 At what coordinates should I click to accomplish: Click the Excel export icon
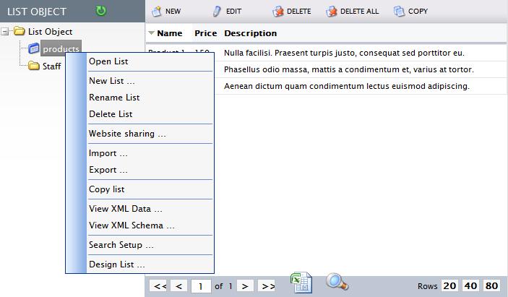click(x=301, y=283)
